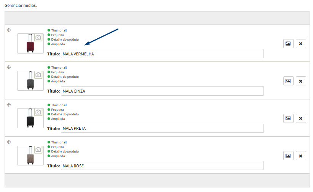Remove the MALA CINZA media item
The height and width of the screenshot is (192, 313).
click(300, 81)
